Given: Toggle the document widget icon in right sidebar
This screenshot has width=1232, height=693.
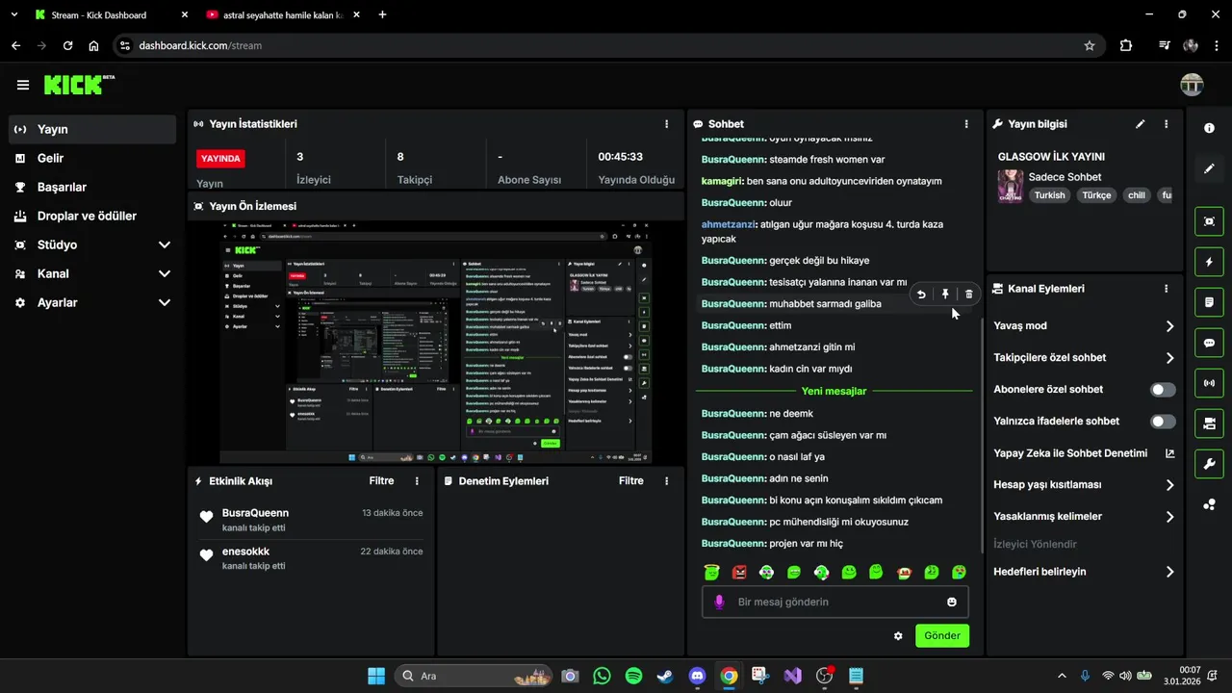Looking at the screenshot, I should click(1209, 302).
